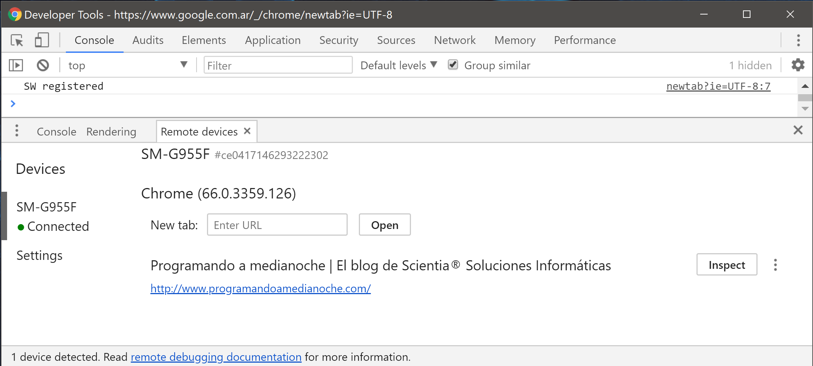Focus the Enter URL new tab field
Screen dimensions: 813x366
pos(277,225)
